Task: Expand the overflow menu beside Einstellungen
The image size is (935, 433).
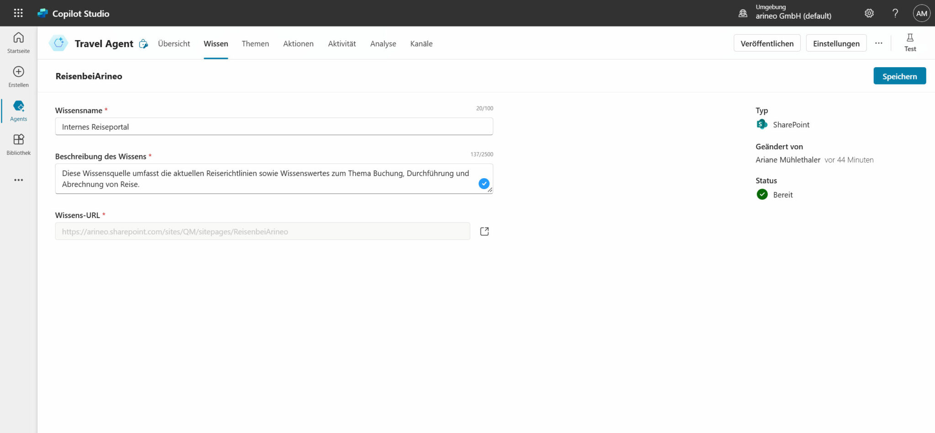Action: (879, 43)
